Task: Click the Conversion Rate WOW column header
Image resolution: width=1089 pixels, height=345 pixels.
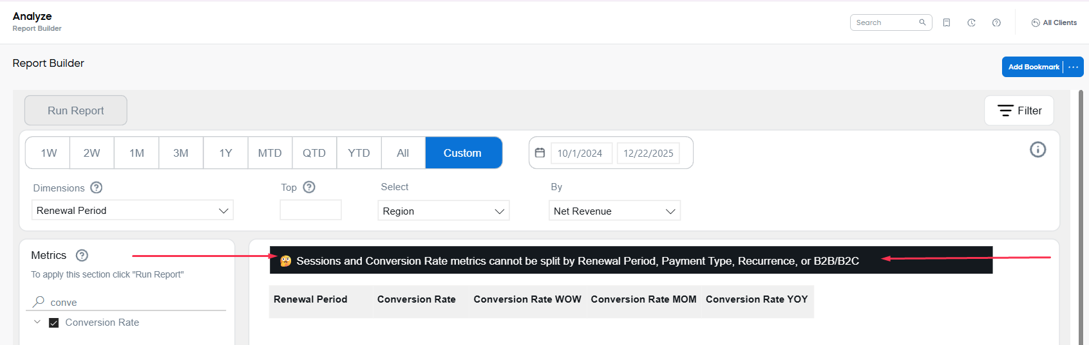Action: (527, 299)
